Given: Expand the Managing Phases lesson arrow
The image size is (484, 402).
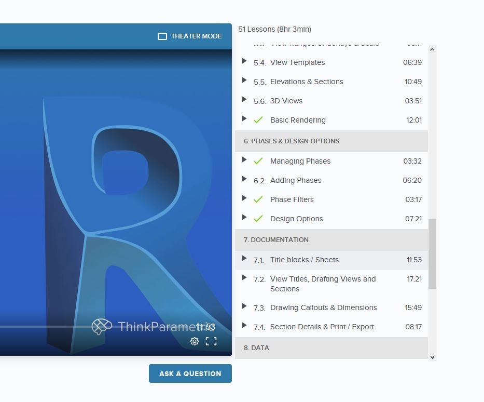Looking at the screenshot, I should pyautogui.click(x=244, y=159).
